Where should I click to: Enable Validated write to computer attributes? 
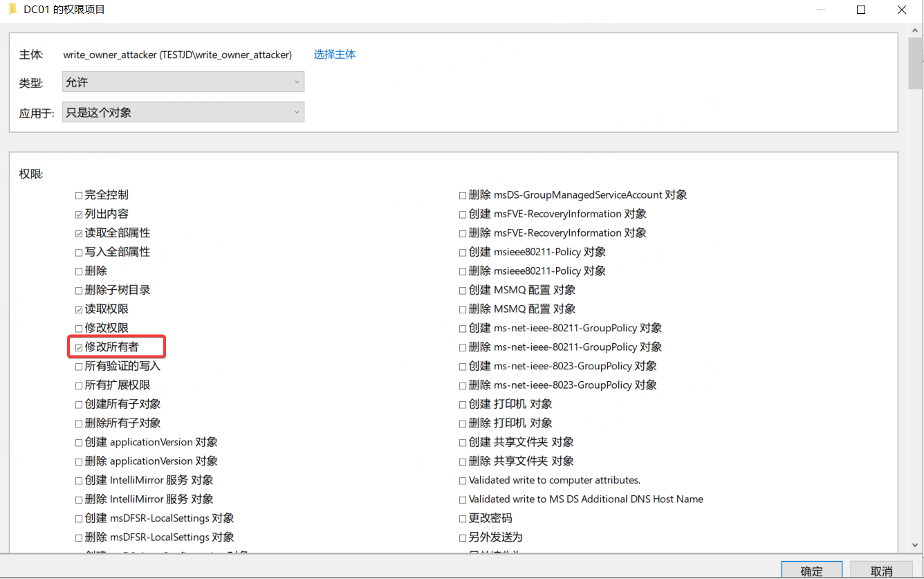[x=463, y=481]
